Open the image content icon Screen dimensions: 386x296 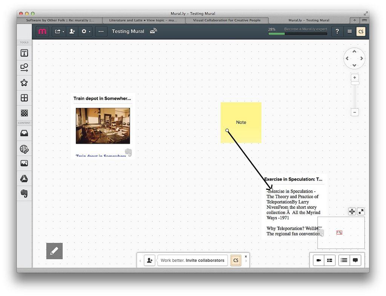(24, 164)
